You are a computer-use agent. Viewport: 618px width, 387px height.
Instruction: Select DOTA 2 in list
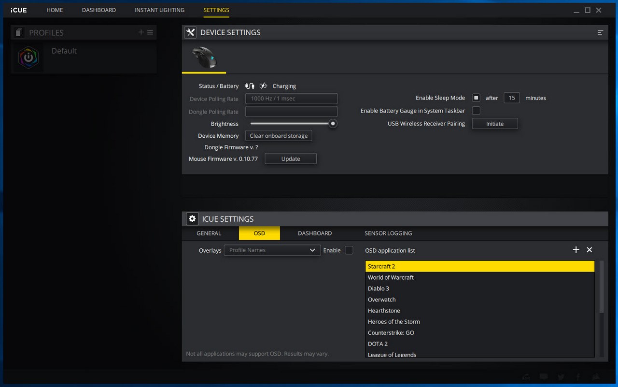(480, 344)
